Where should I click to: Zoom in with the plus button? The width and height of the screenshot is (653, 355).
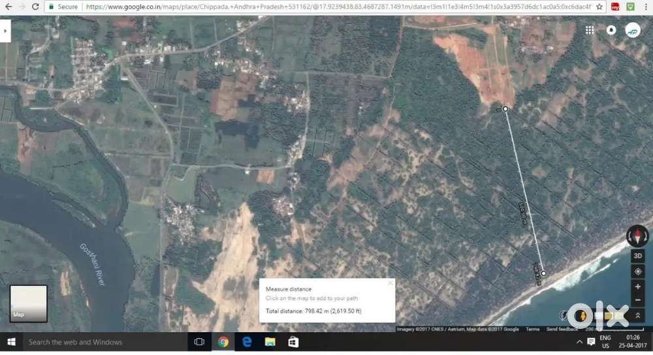637,286
